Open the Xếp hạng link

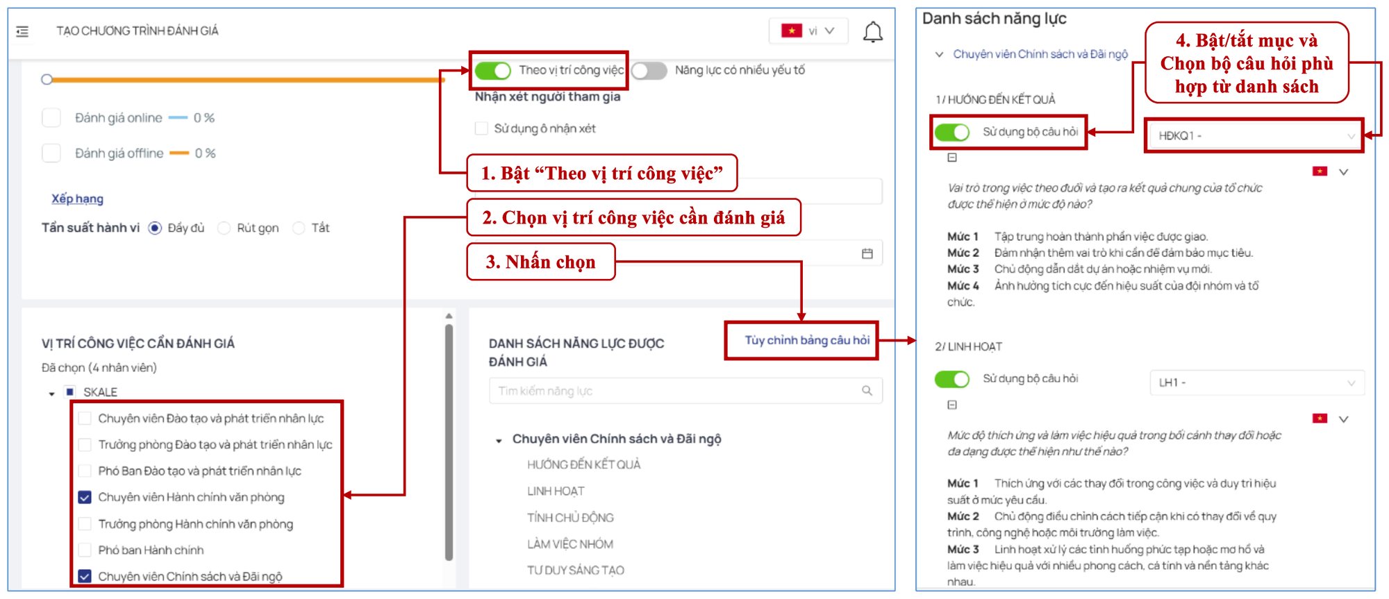point(77,199)
